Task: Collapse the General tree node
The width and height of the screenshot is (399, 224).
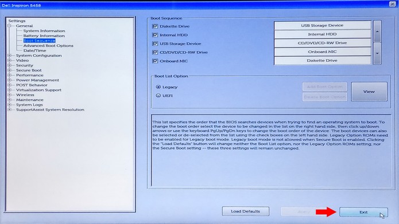Action: [x=9, y=26]
